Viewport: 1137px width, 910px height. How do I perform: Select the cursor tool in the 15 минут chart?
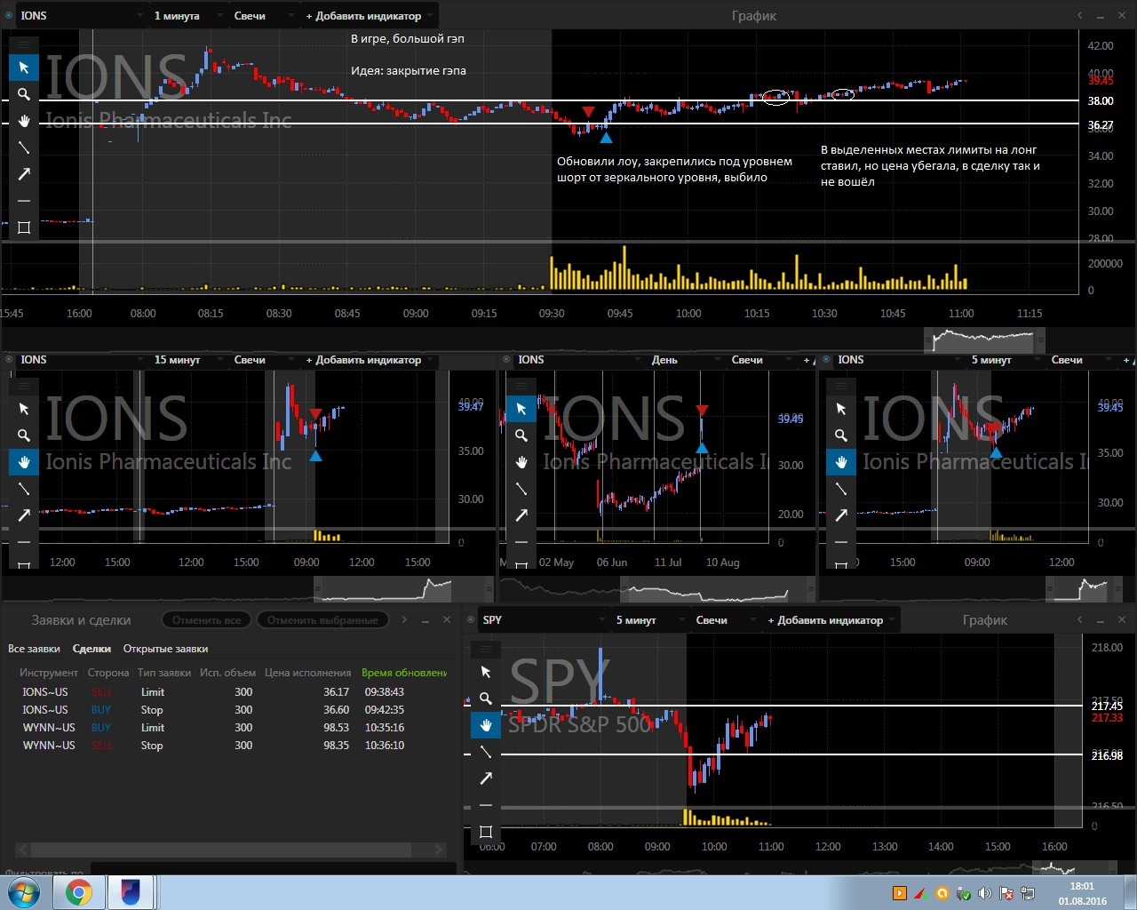[24, 409]
